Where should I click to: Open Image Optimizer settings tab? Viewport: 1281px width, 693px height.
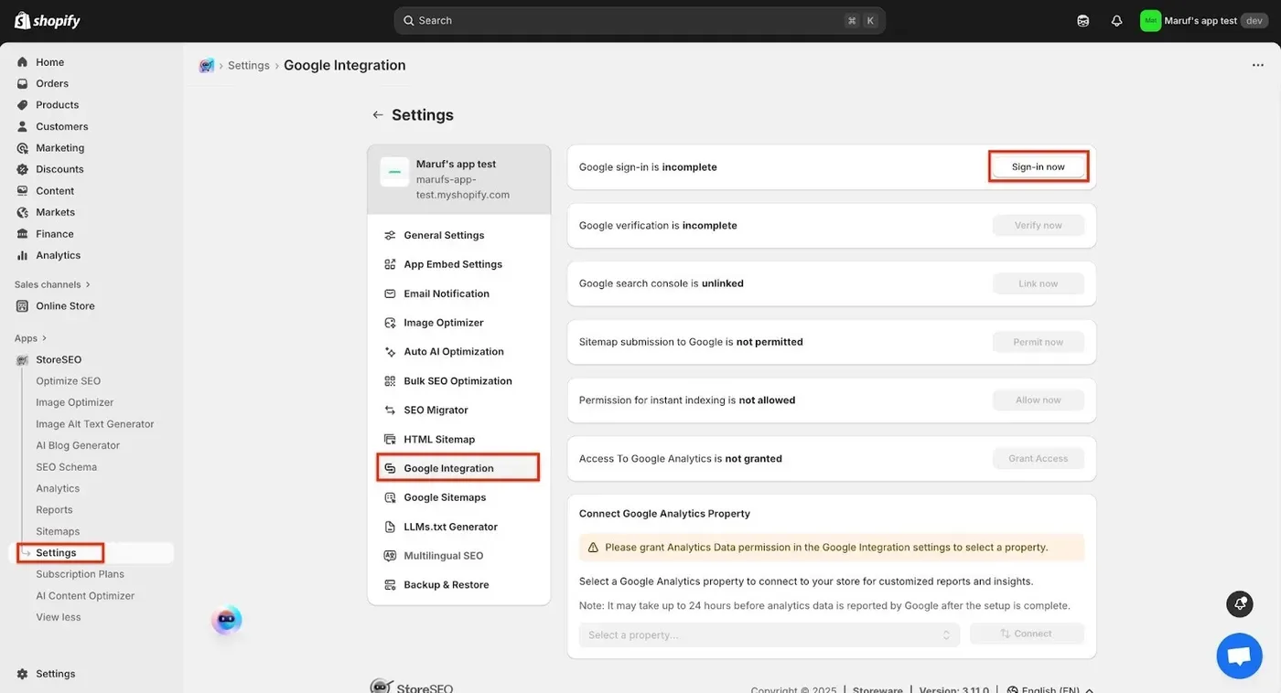tap(444, 323)
